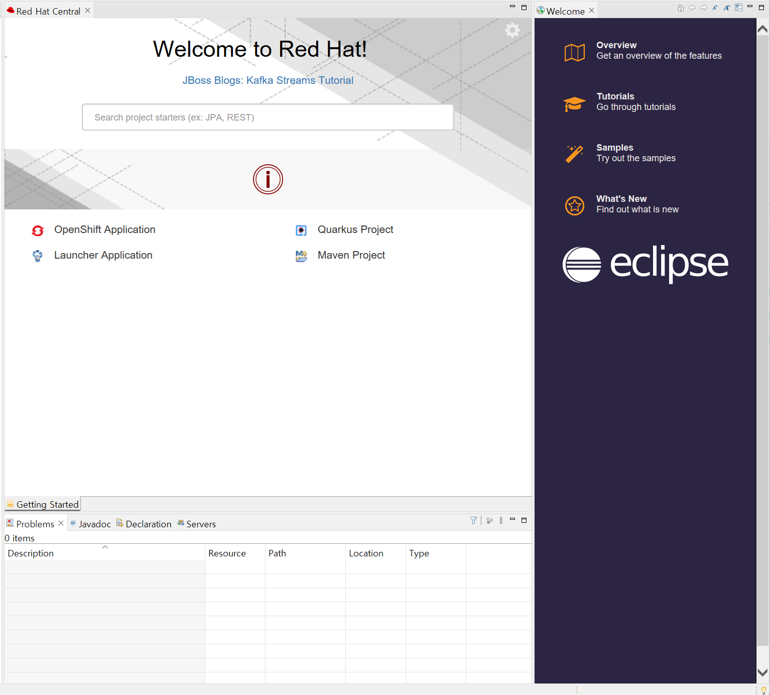
Task: Click the Welcome view Home icon
Action: click(681, 8)
